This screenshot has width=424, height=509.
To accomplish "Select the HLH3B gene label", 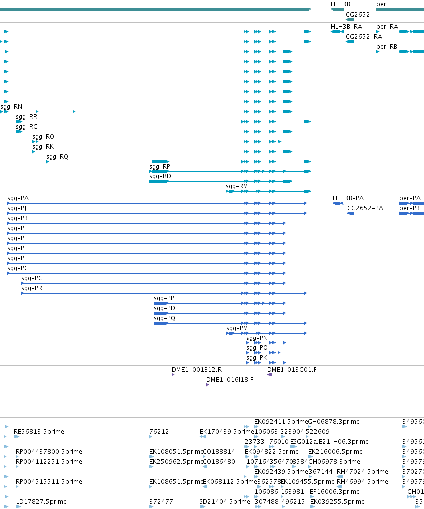I will click(340, 4).
